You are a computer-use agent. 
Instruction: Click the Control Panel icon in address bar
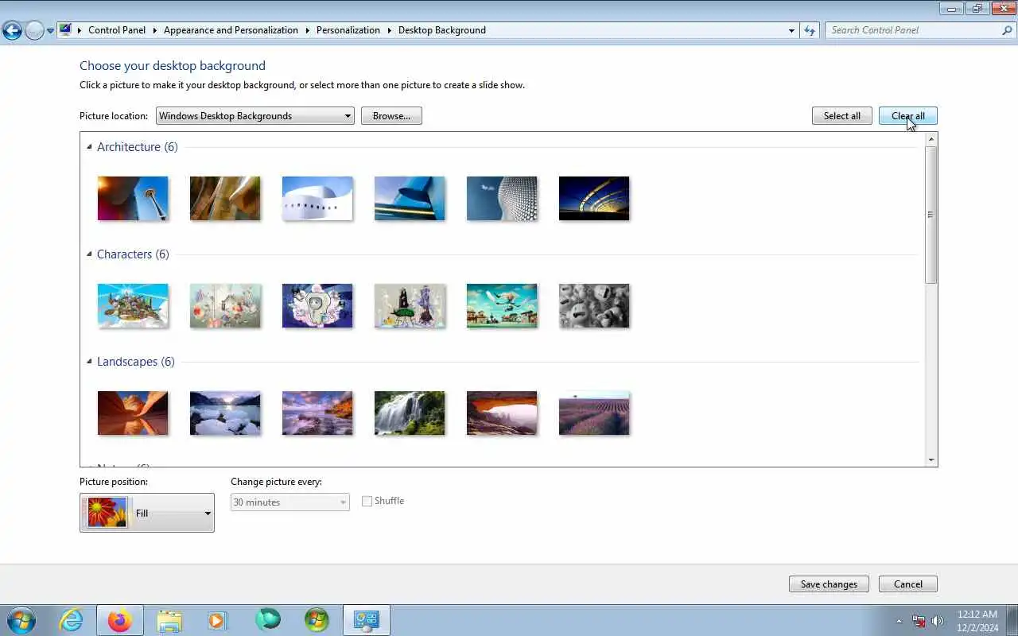[x=65, y=30]
